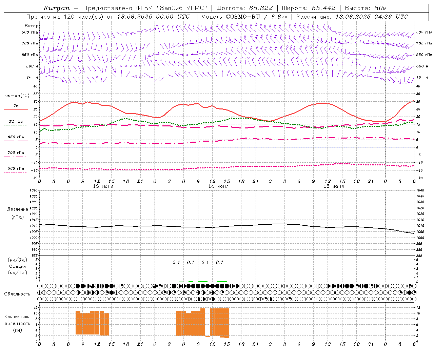Click the 'Долгота: 65.322' longitude value

click(244, 8)
